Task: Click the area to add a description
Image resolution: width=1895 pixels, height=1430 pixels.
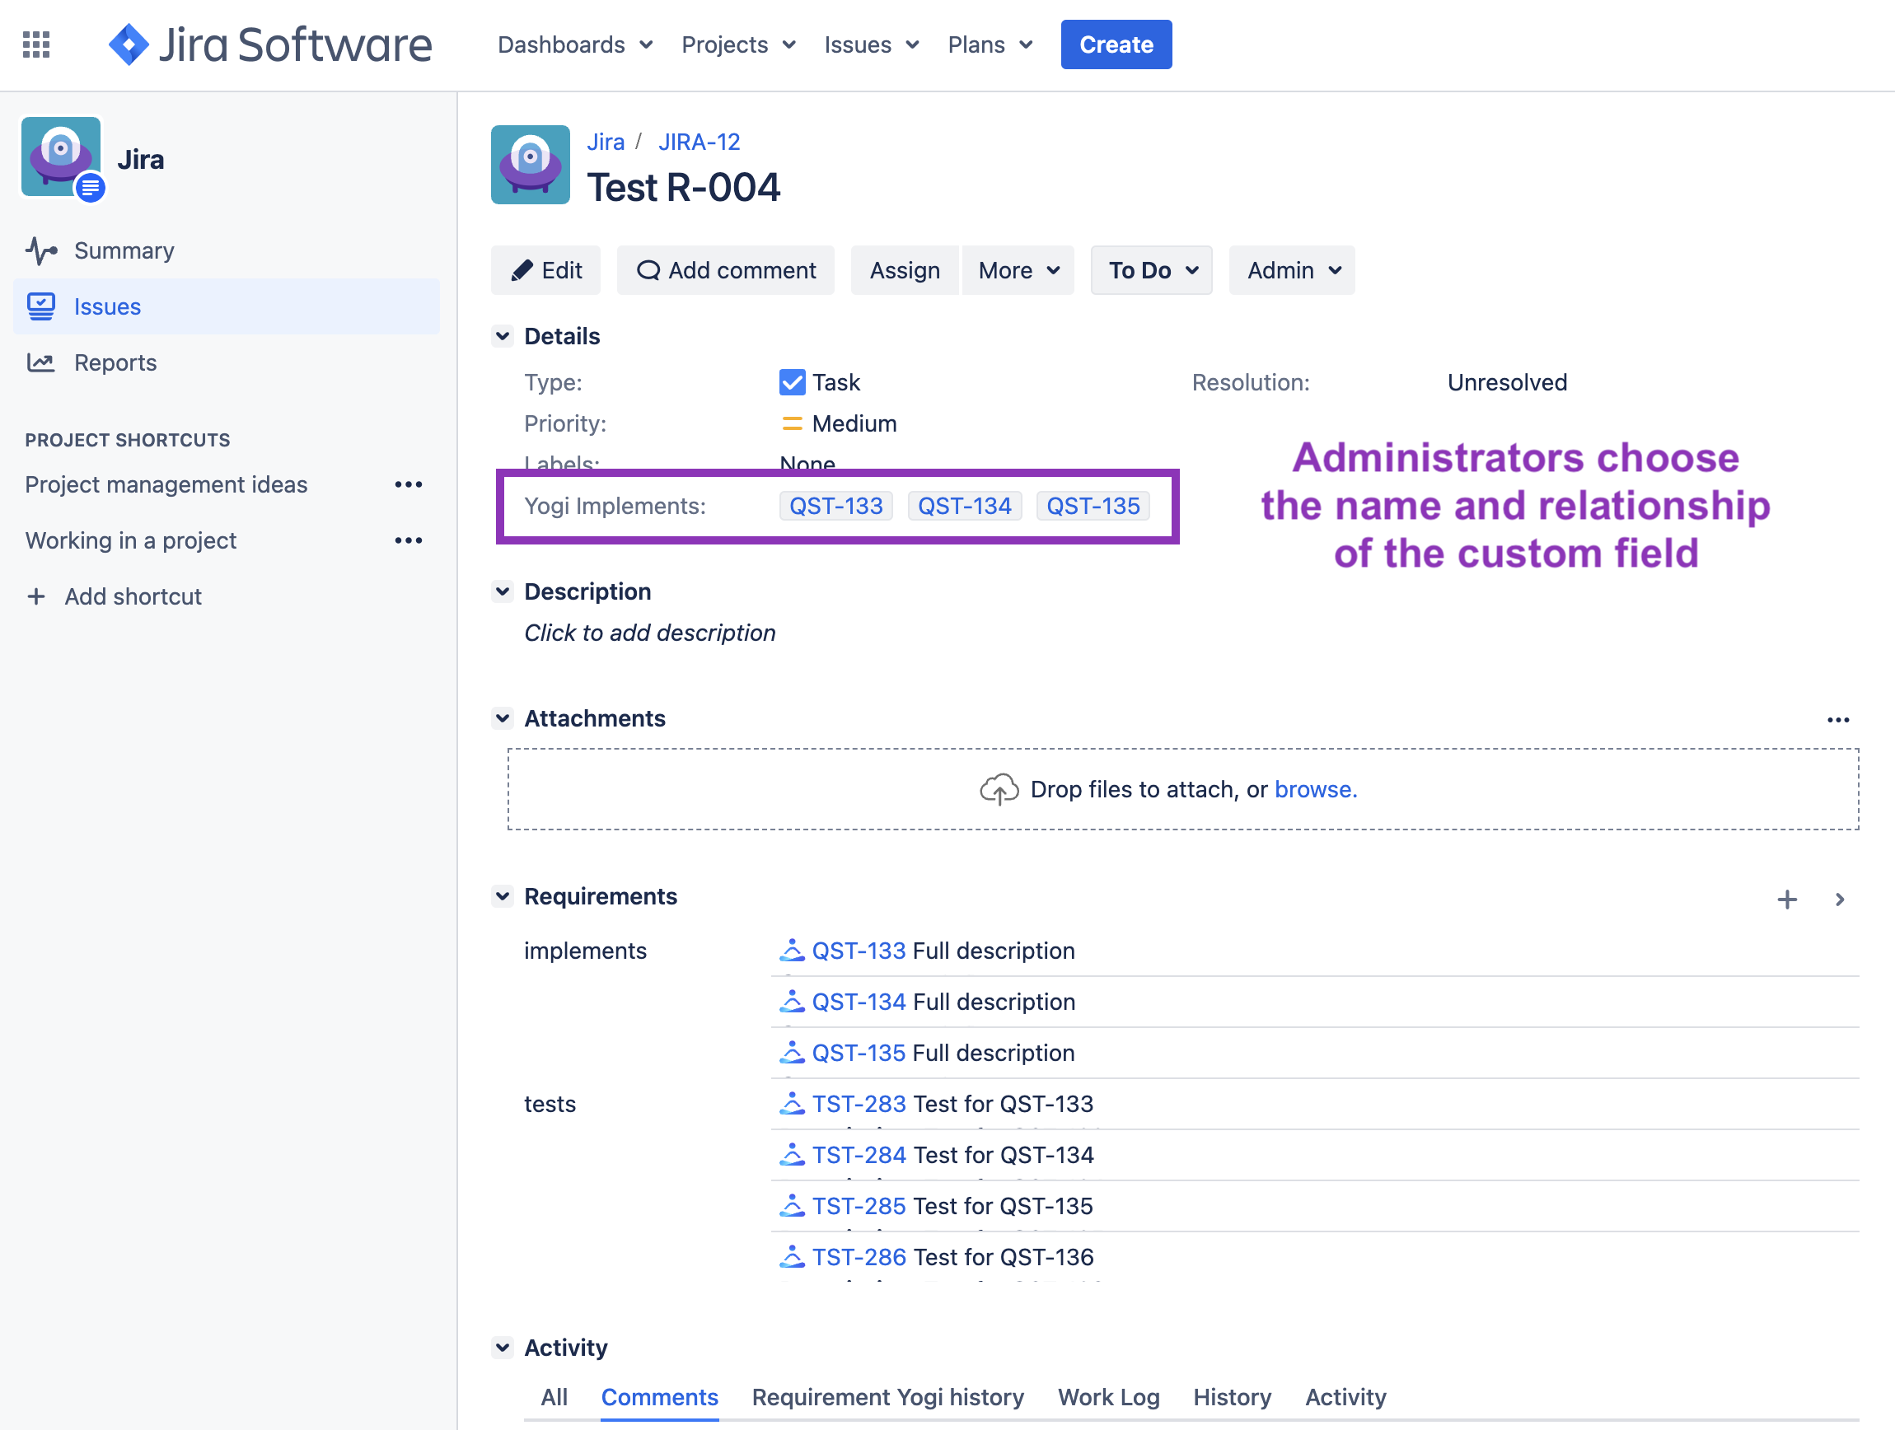Action: coord(649,633)
